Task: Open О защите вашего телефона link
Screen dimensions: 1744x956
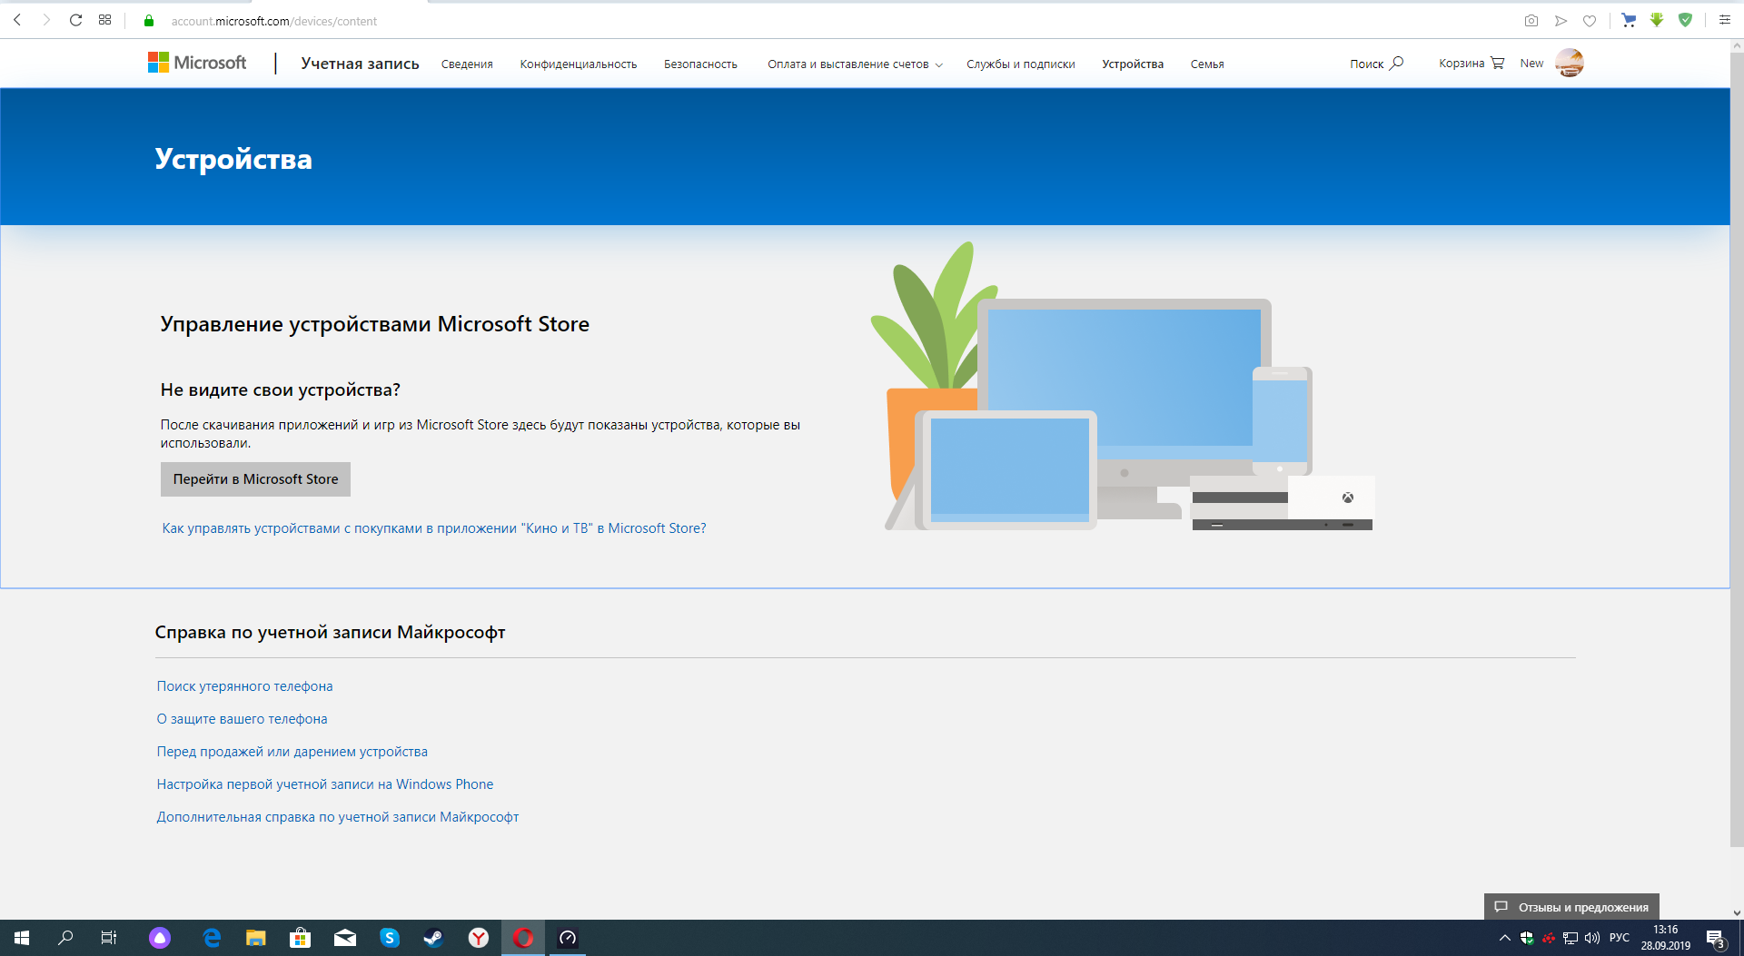Action: click(242, 719)
